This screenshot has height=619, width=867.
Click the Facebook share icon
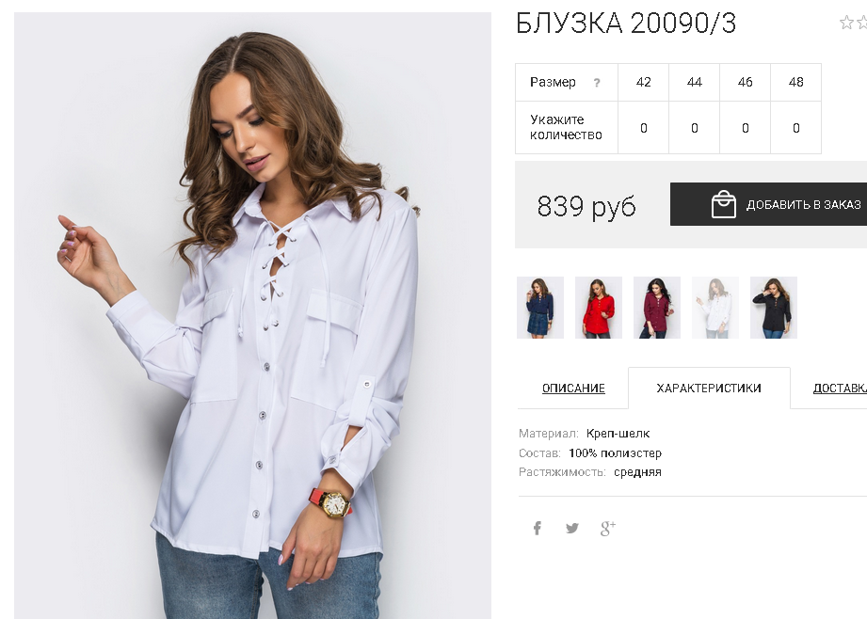(x=537, y=529)
